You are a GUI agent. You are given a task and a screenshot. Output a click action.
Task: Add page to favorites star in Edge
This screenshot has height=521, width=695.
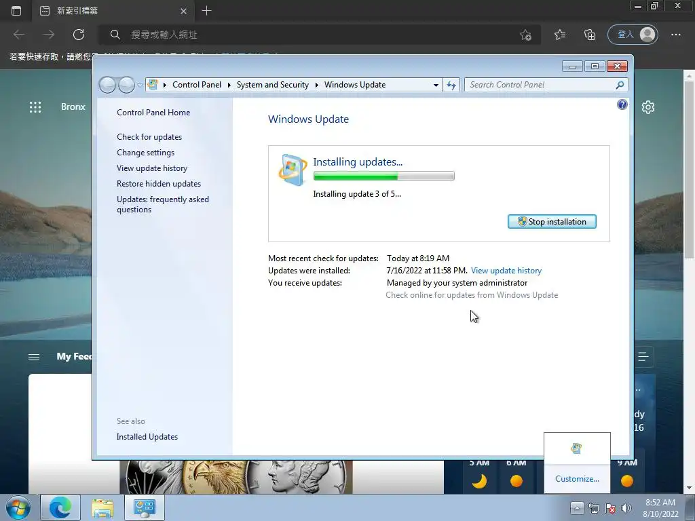click(526, 35)
